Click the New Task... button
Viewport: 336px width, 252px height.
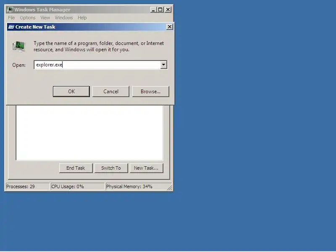146,168
